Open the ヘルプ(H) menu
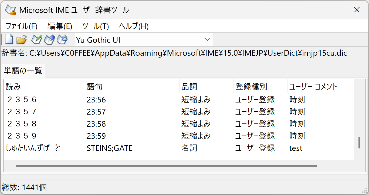 click(x=134, y=26)
